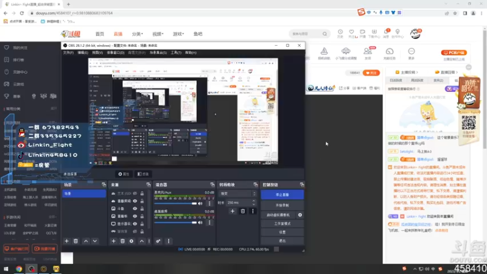
Task: Select the highlighted scene in Scenes list
Action: tap(84, 194)
